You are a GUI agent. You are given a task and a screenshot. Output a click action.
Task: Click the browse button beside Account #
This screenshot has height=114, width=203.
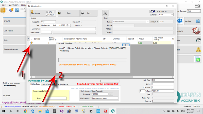point(111,94)
